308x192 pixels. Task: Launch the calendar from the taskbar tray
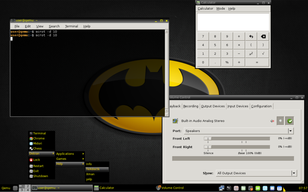279,188
